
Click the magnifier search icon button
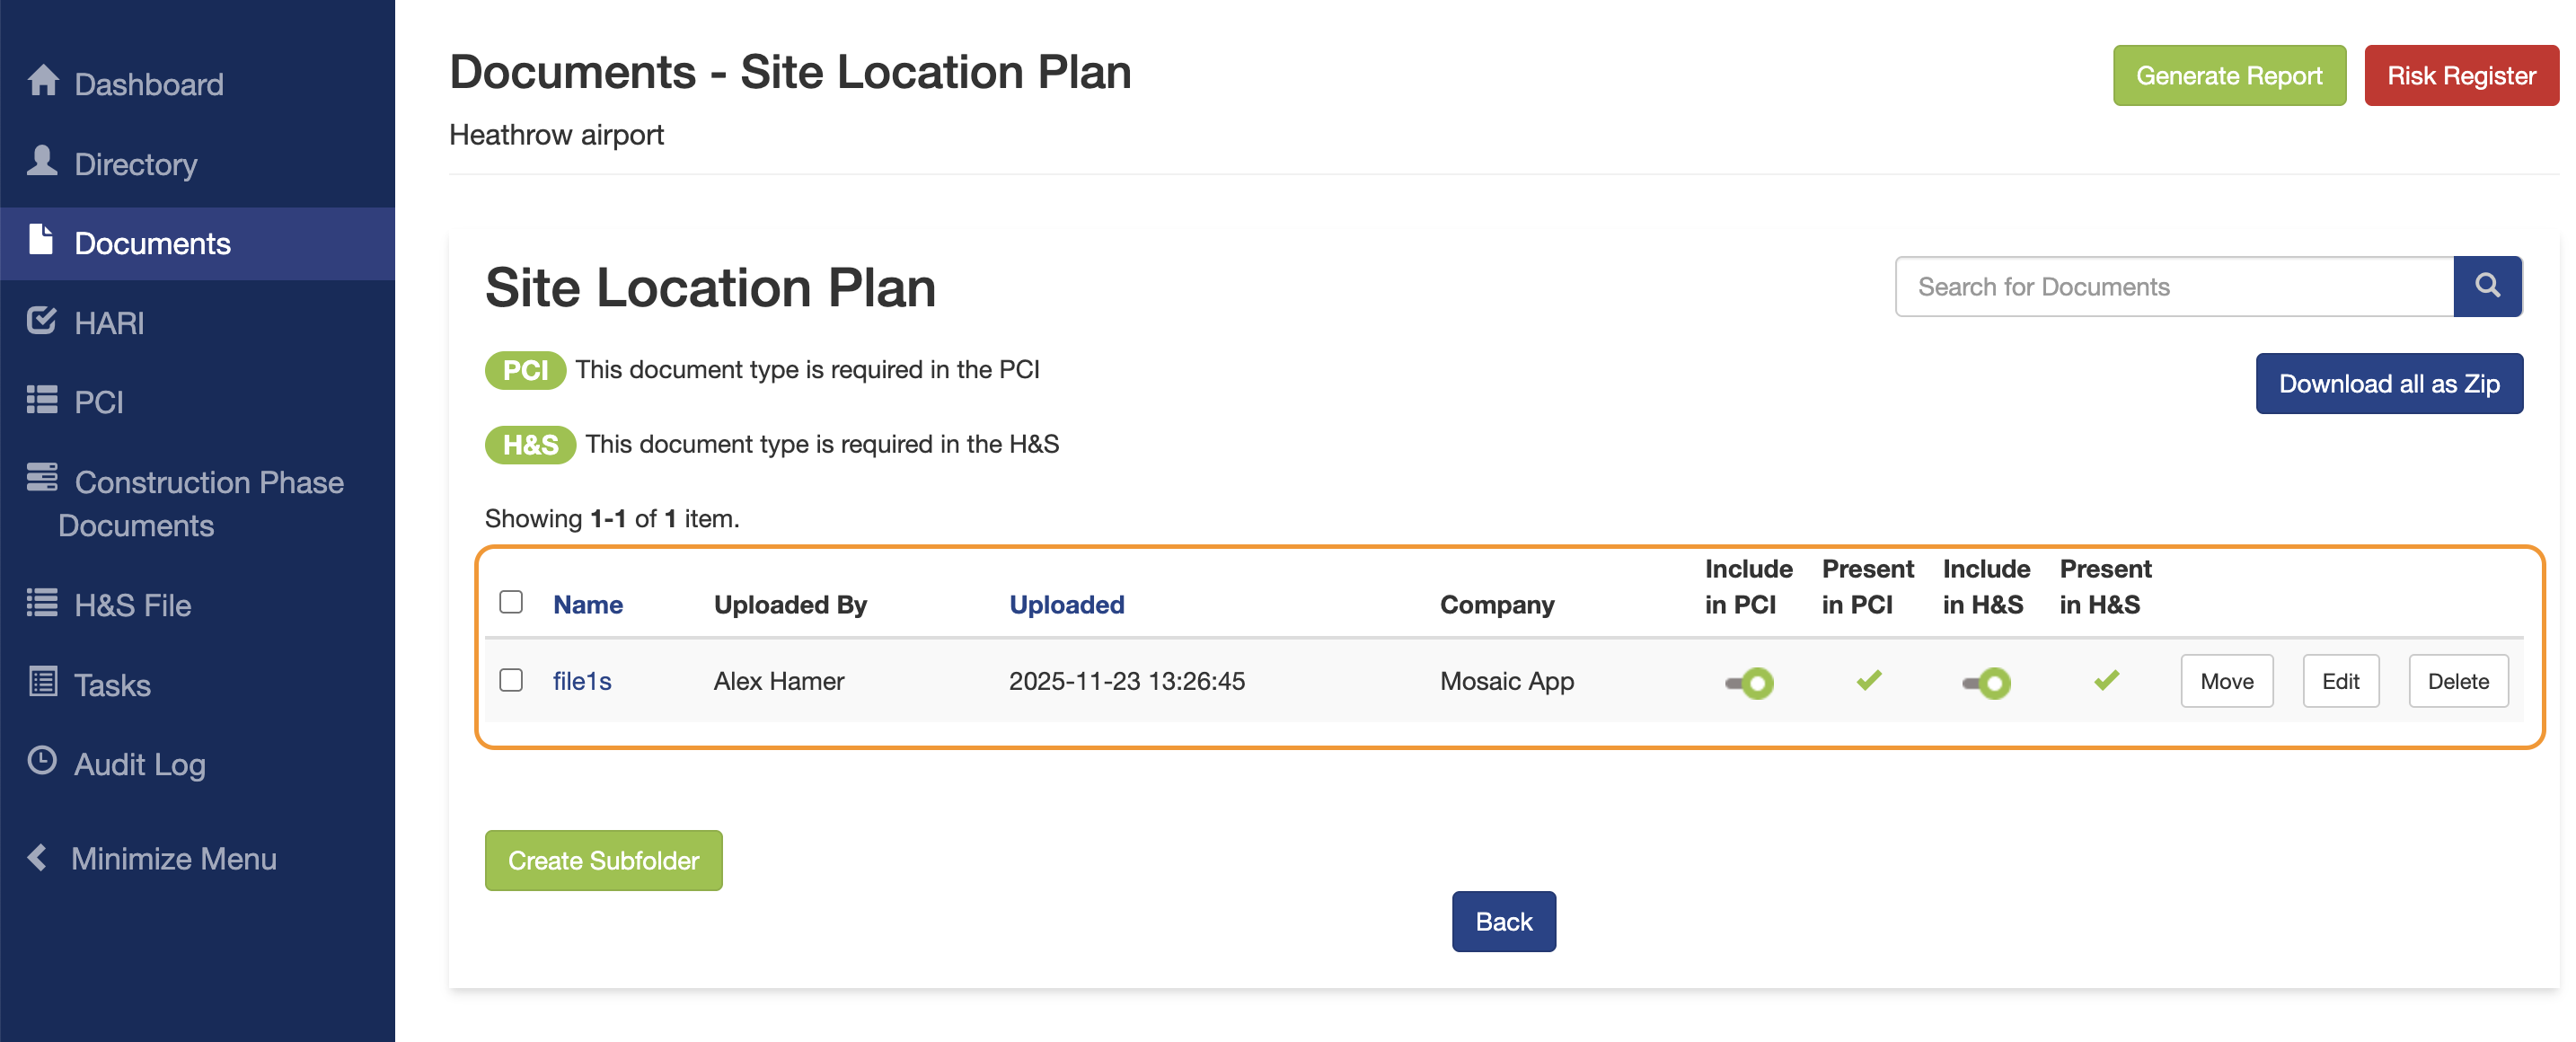2486,286
